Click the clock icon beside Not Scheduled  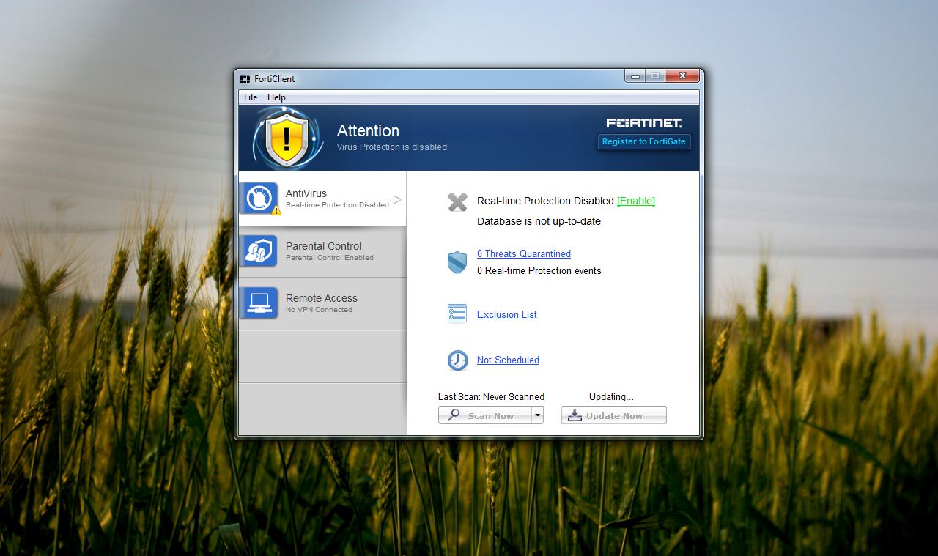tap(457, 360)
